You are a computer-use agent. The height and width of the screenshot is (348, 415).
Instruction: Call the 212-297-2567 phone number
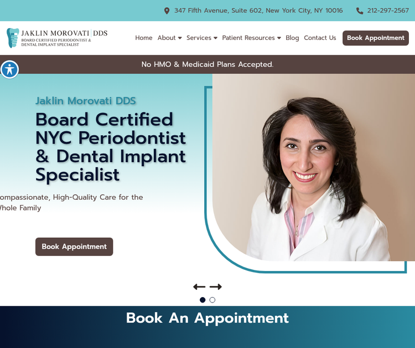click(x=388, y=11)
